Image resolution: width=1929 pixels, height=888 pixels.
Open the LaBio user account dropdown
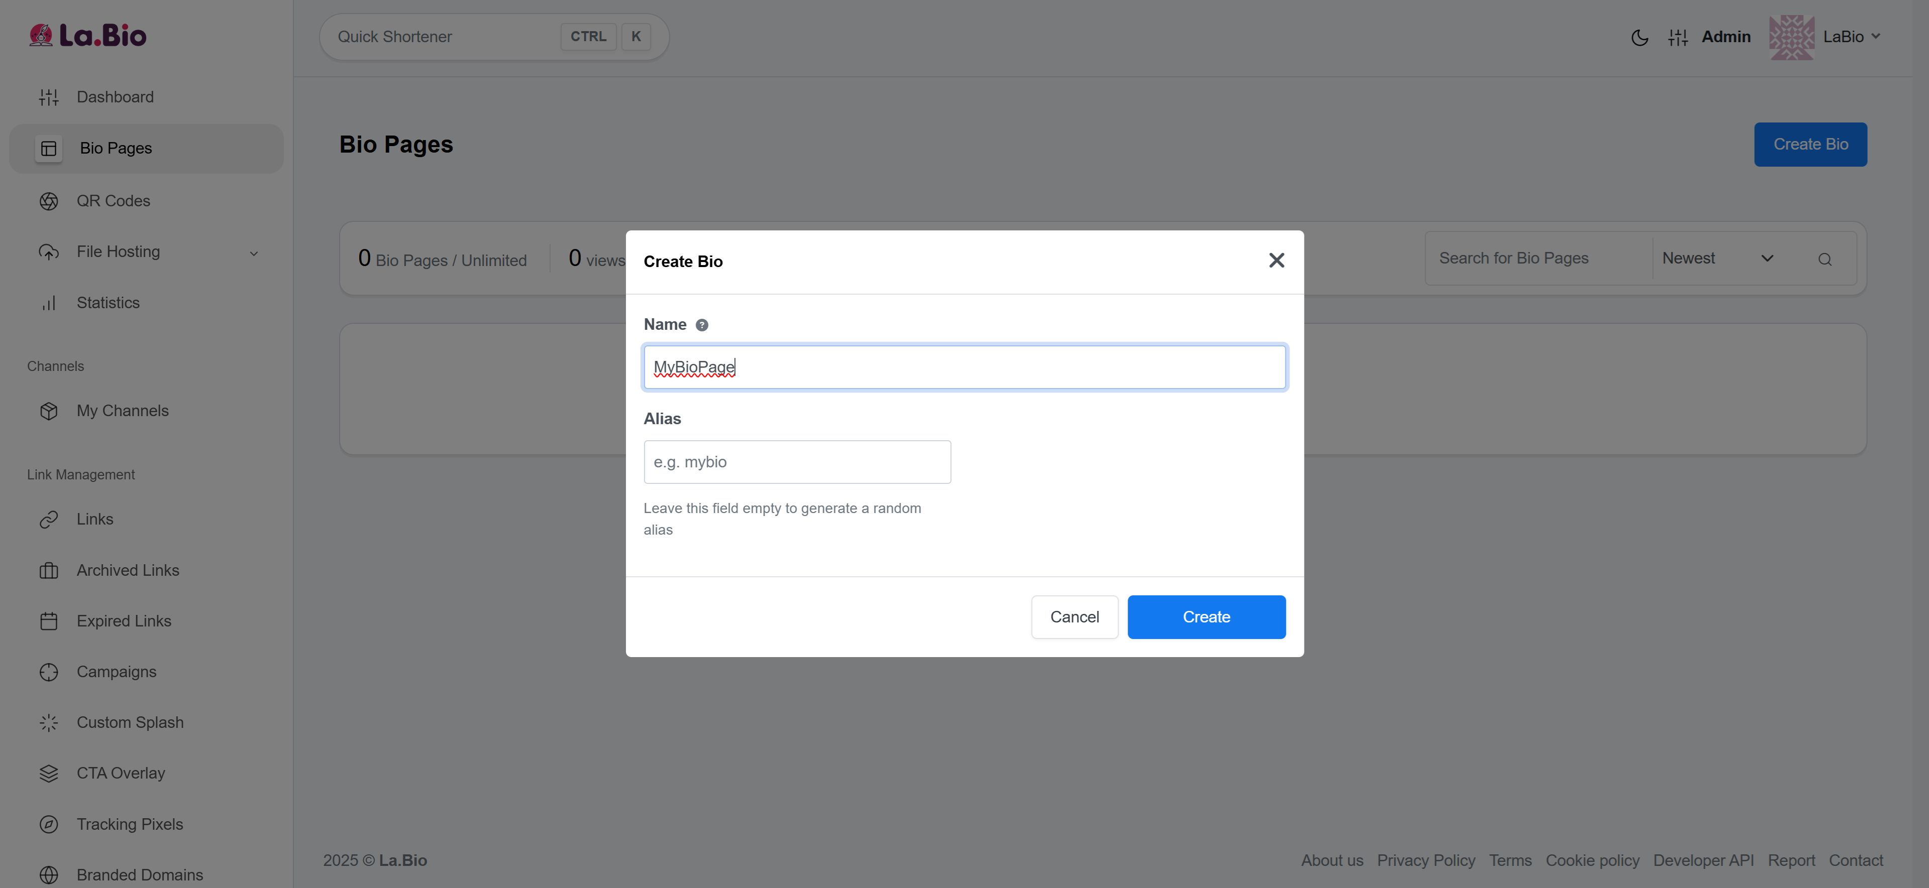(x=1850, y=37)
